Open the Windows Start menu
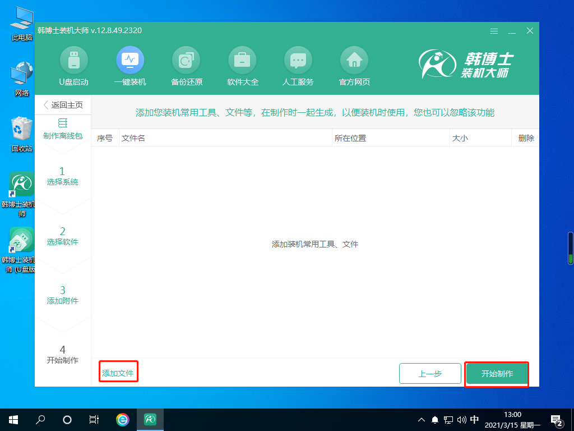 [x=13, y=419]
